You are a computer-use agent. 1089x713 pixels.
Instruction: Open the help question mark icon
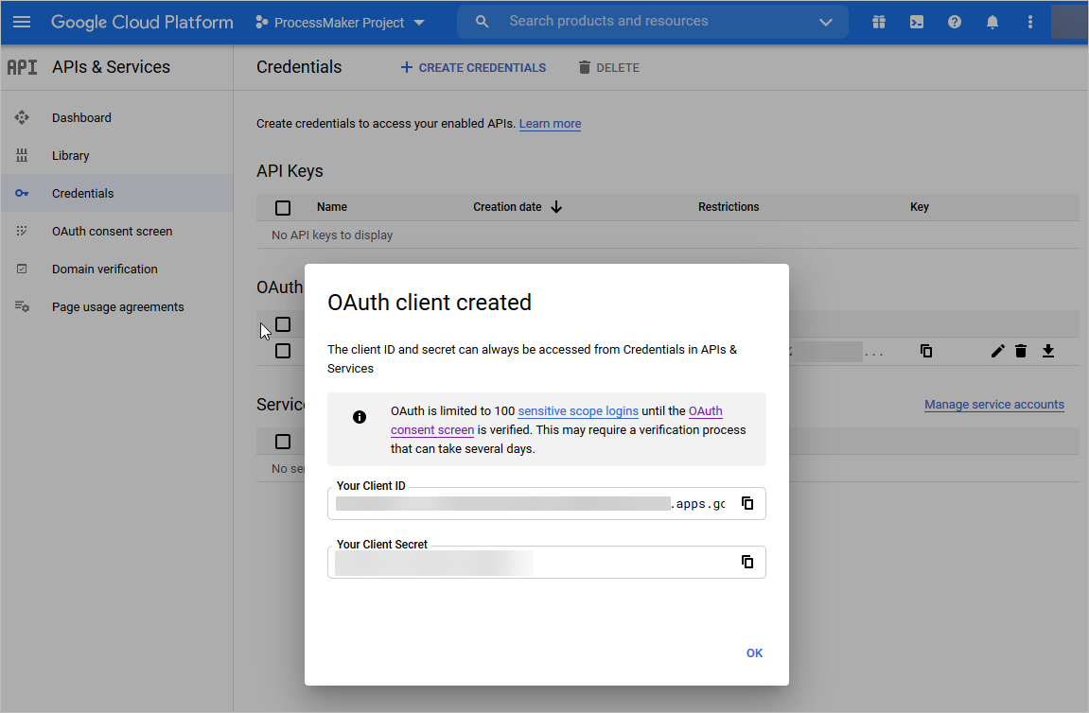coord(955,22)
